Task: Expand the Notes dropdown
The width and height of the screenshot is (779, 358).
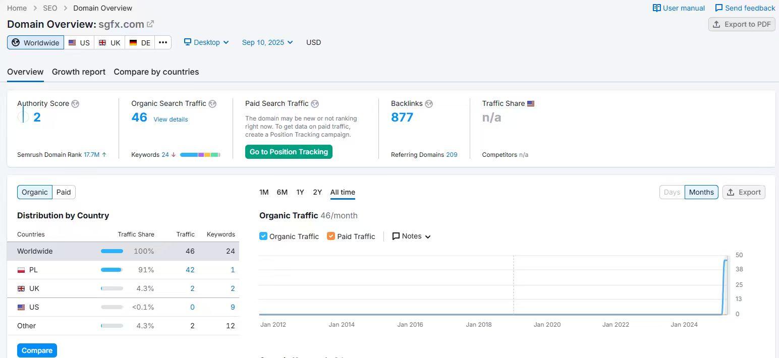Action: point(412,236)
